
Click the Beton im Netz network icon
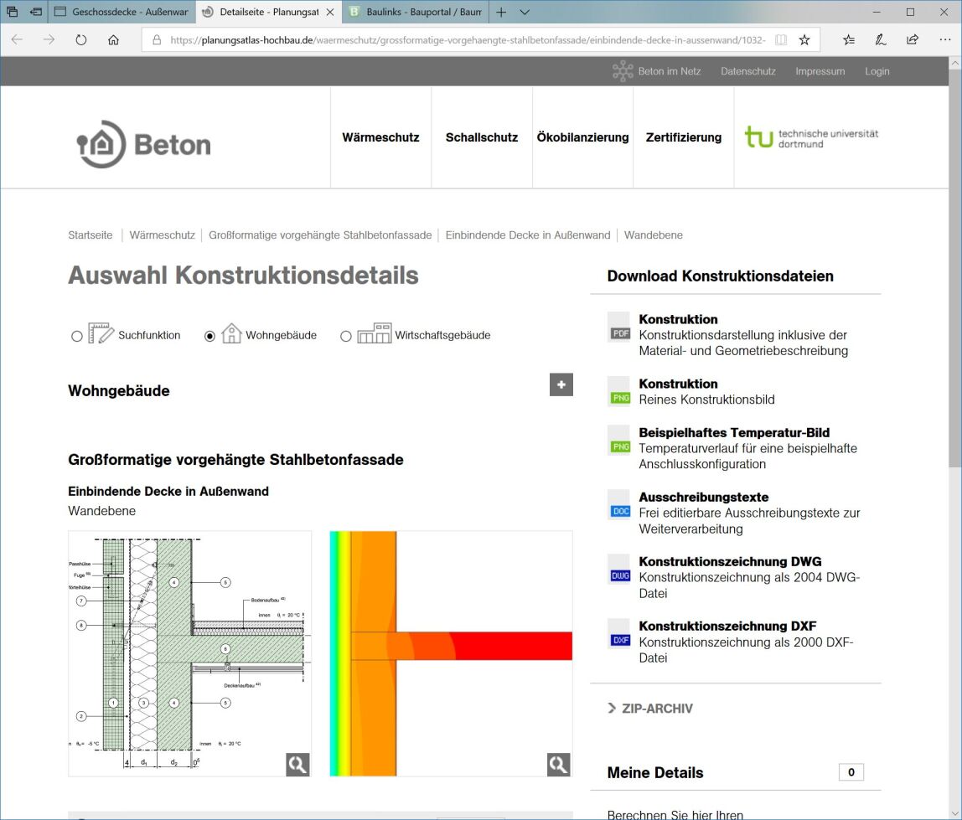[x=622, y=71]
